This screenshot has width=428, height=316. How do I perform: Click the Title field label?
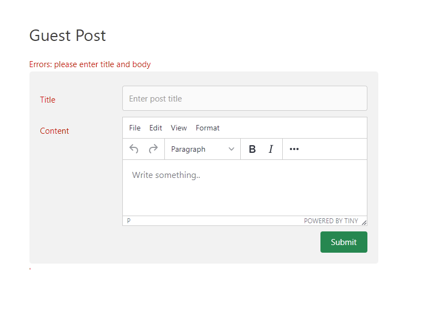tap(48, 100)
